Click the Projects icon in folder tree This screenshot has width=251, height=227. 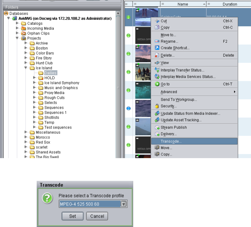click(x=24, y=38)
